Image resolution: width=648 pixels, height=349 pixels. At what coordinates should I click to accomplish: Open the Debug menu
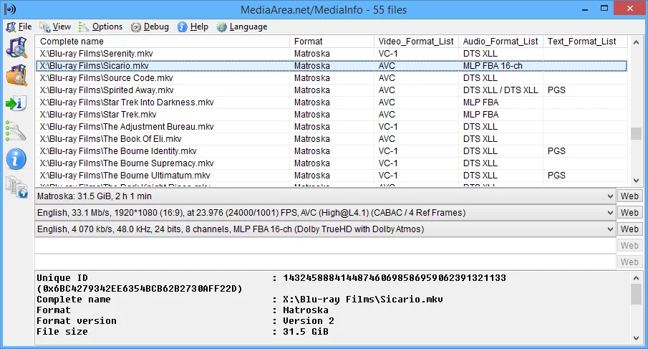click(150, 27)
